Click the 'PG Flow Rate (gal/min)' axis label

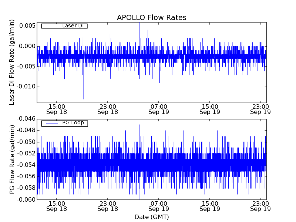tap(12, 159)
